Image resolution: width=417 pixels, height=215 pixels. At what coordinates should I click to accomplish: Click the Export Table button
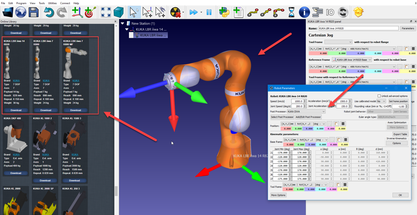pos(400,134)
